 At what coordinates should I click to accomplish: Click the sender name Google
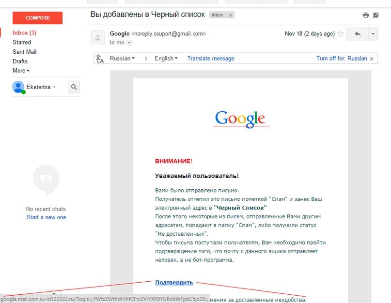pos(120,33)
